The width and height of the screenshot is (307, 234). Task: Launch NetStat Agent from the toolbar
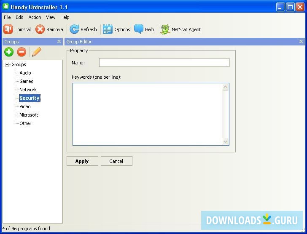pos(180,29)
